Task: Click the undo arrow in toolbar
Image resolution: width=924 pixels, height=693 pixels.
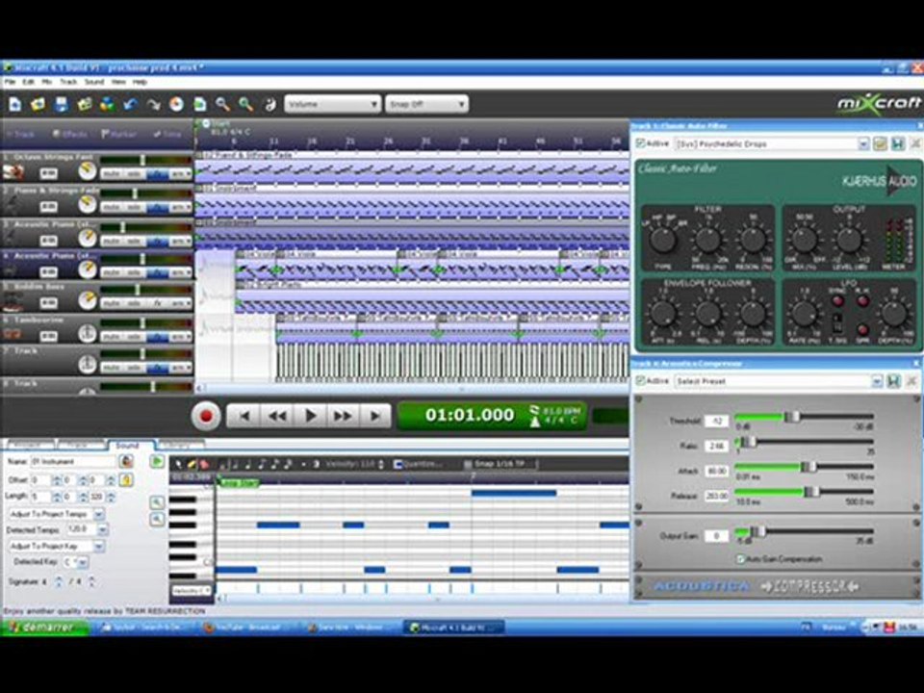Action: point(130,105)
